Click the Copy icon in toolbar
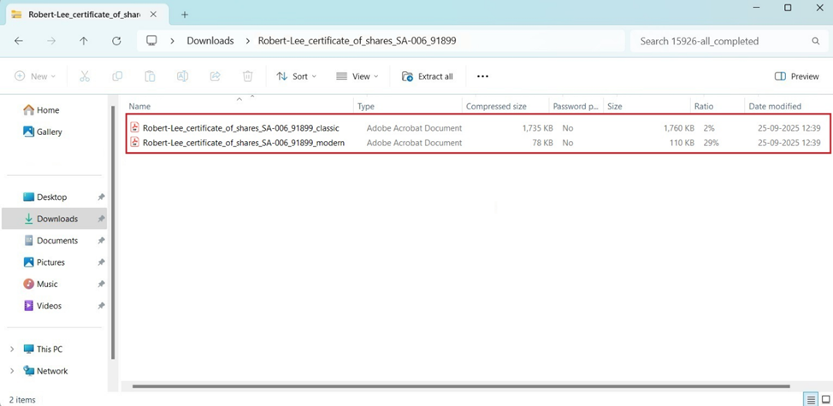833x406 pixels. point(117,76)
